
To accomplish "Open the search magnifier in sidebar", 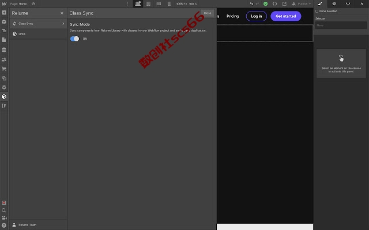I will [x=4, y=210].
